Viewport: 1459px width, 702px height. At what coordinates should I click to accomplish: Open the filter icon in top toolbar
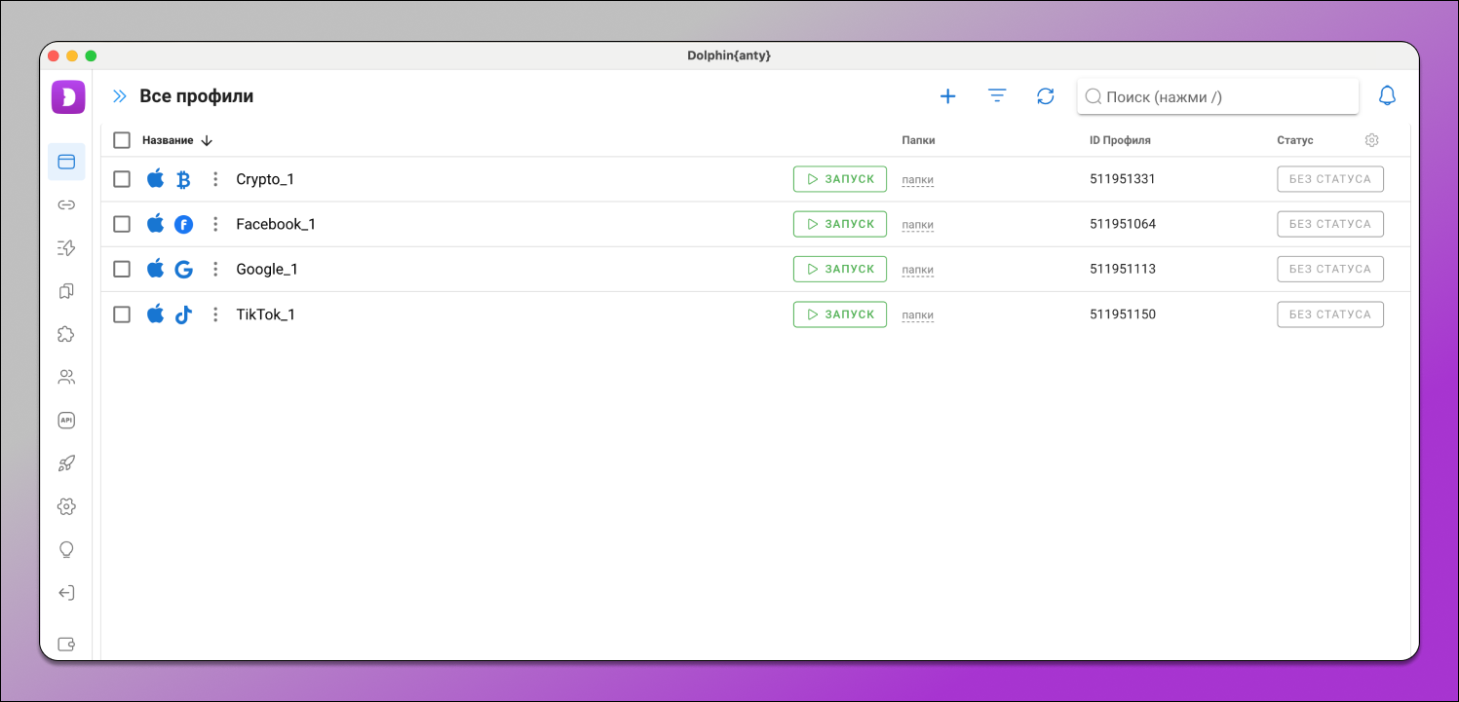pos(997,96)
